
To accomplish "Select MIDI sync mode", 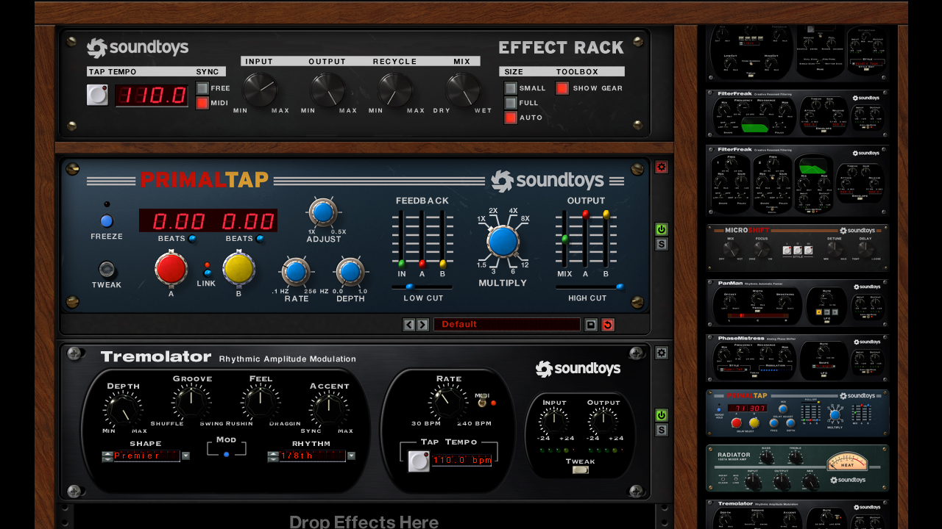I will tap(202, 103).
